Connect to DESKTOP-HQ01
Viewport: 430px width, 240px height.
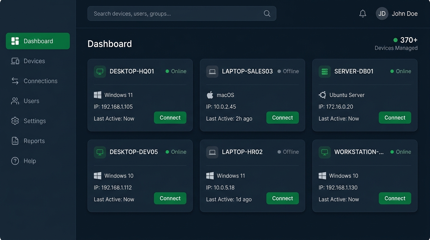[x=170, y=117]
